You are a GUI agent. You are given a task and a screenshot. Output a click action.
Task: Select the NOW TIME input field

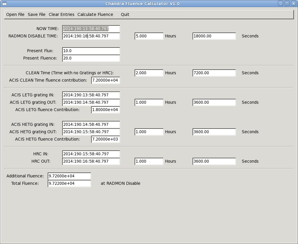(x=91, y=29)
